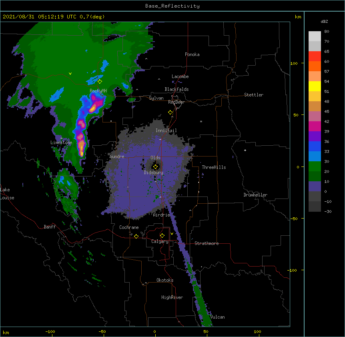Click the Olds city label
Screen dimensions: 345x337
pyautogui.click(x=155, y=158)
